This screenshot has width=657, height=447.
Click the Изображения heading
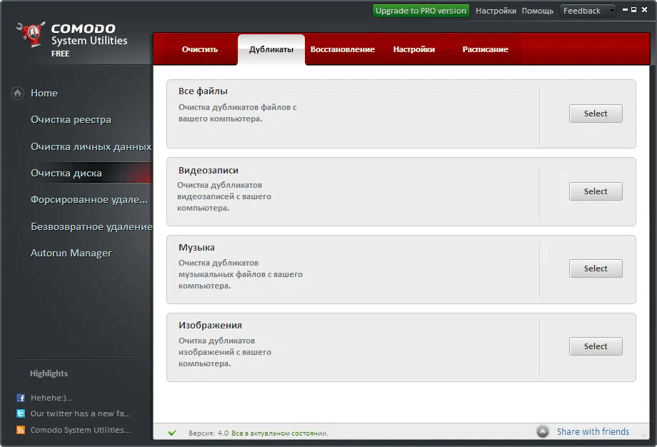point(210,326)
